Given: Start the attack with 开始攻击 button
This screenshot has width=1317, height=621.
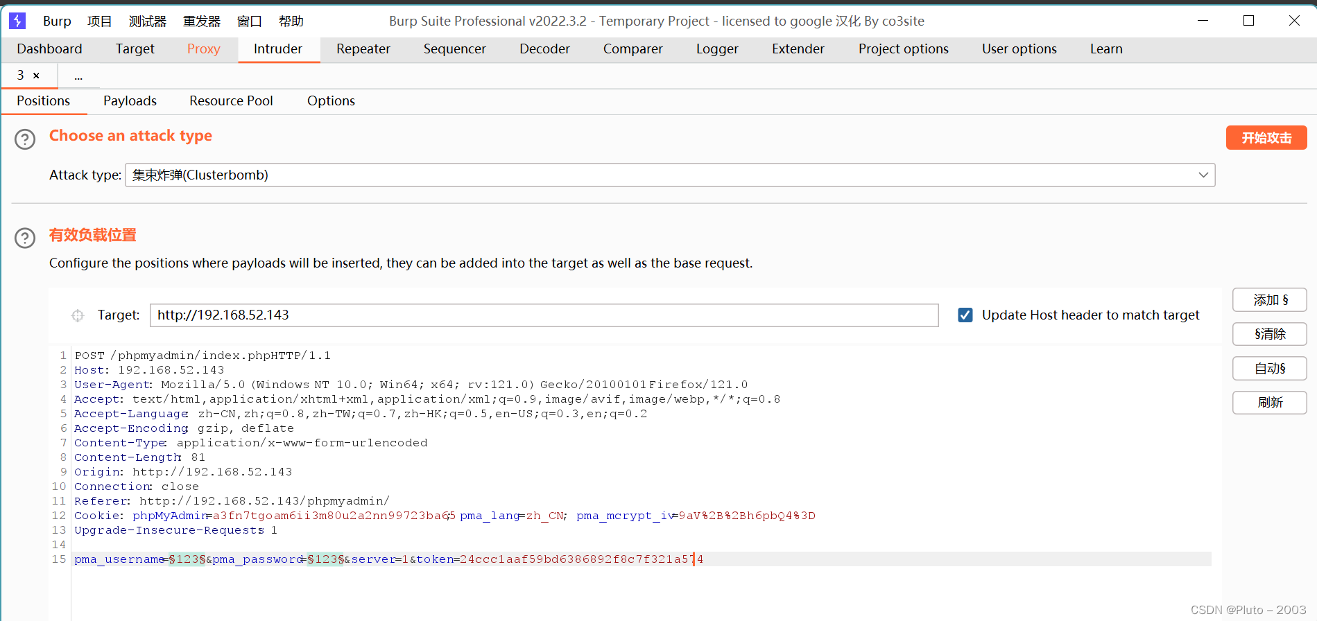Looking at the screenshot, I should (1266, 138).
